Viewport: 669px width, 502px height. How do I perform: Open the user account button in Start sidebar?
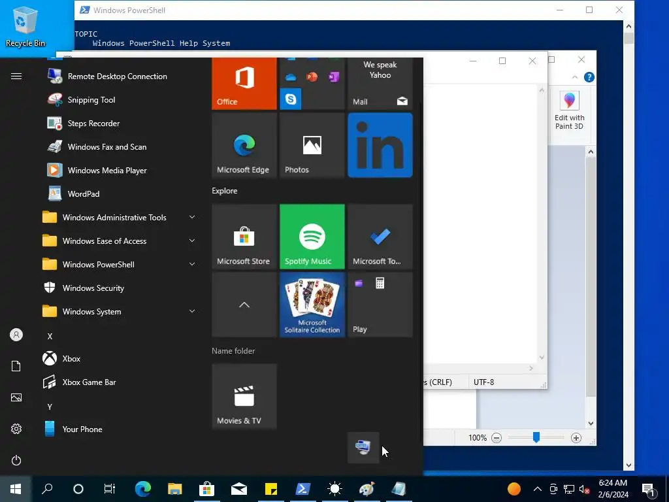tap(16, 335)
